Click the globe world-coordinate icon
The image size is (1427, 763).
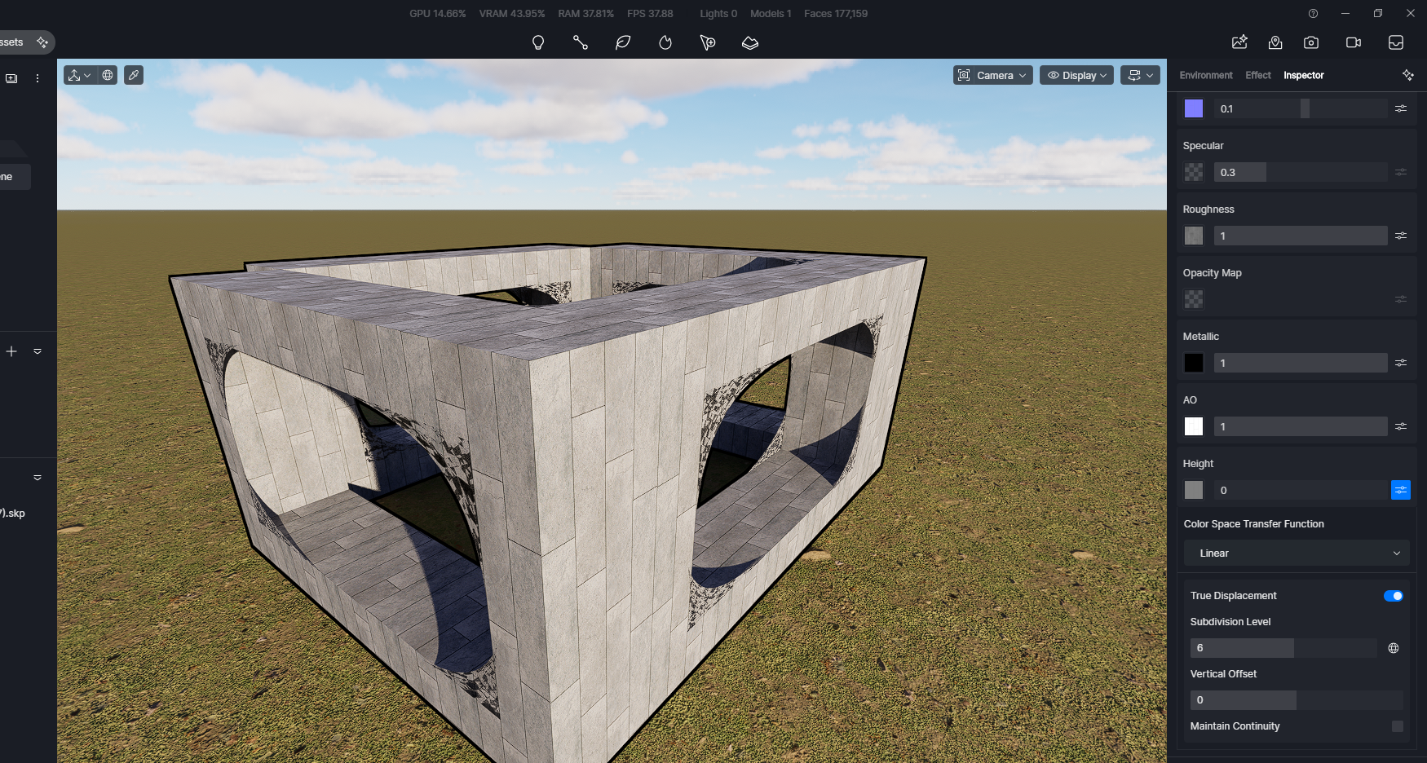point(108,75)
